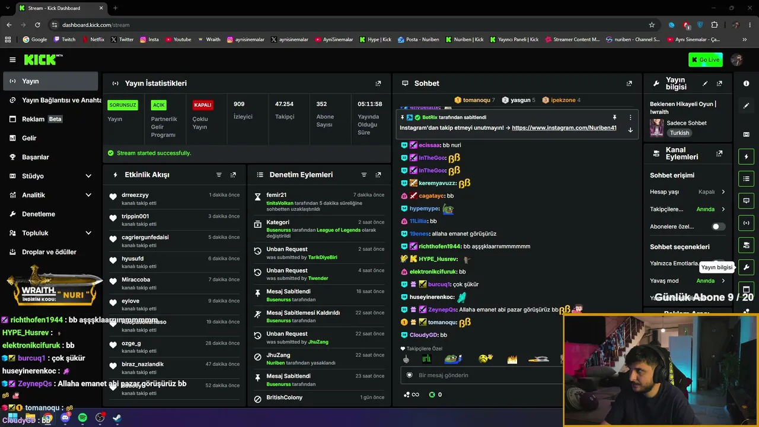This screenshot has width=759, height=427.
Task: Reload the page with the refresh button
Action: (37, 25)
